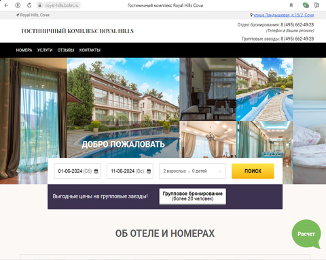Viewport: 326px width, 260px height.
Task: Bookmark the page via bookmark icon
Action: click(x=291, y=5)
